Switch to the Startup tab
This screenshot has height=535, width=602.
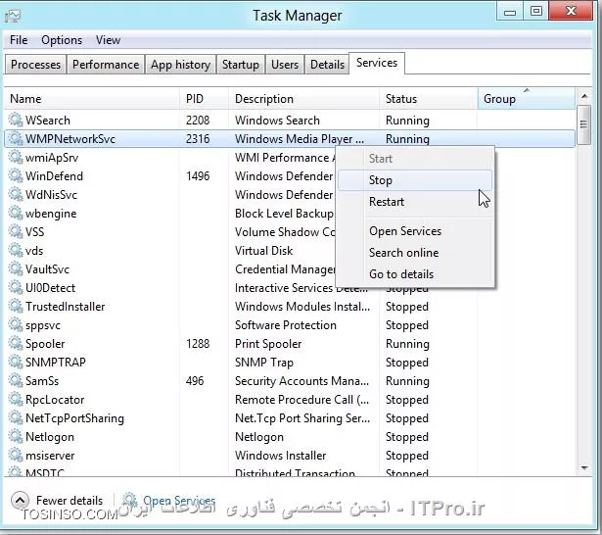(x=241, y=65)
